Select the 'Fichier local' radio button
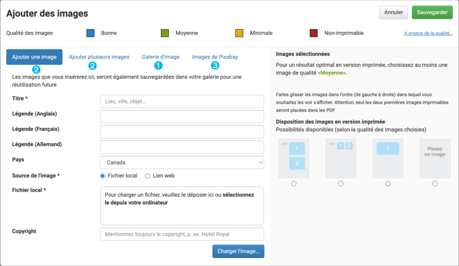 coord(103,176)
